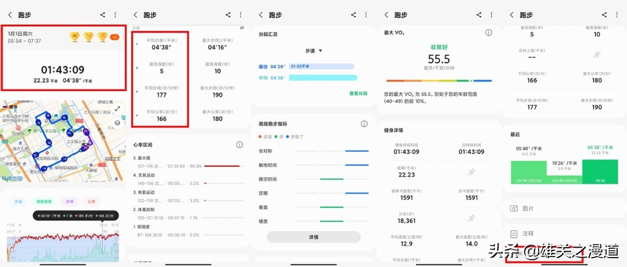
Task: Tap the 注释 note icon
Action: 514,234
